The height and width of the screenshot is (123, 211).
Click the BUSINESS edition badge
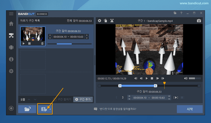(x=42, y=14)
